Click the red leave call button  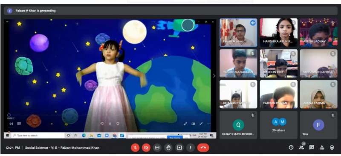tap(203, 147)
